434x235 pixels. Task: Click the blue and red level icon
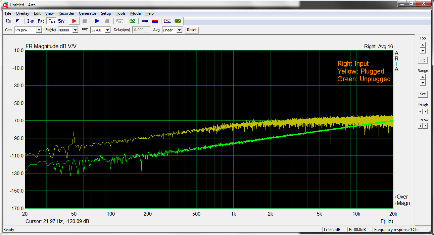click(x=155, y=21)
